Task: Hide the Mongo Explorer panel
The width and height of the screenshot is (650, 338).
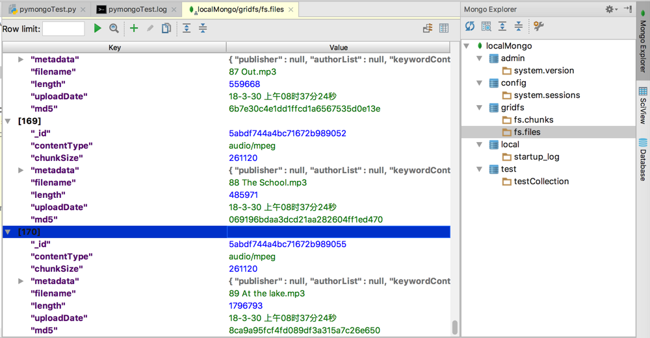Action: [628, 9]
